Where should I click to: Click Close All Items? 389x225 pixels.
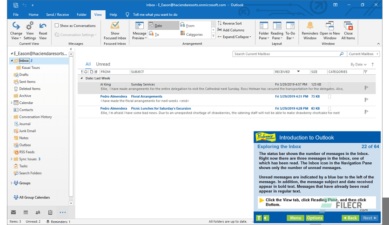click(x=348, y=31)
